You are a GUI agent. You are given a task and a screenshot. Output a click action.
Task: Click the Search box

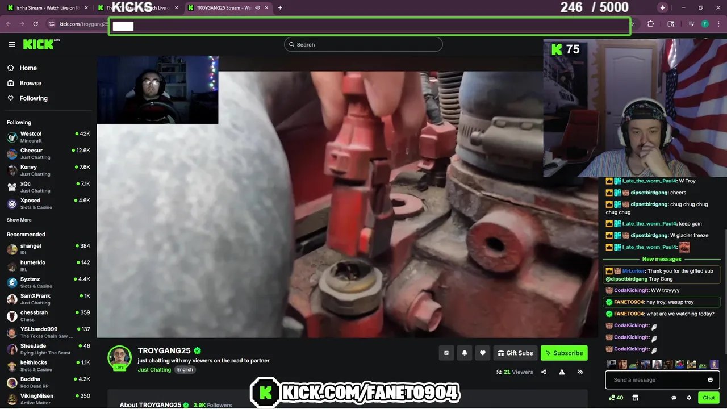(363, 44)
